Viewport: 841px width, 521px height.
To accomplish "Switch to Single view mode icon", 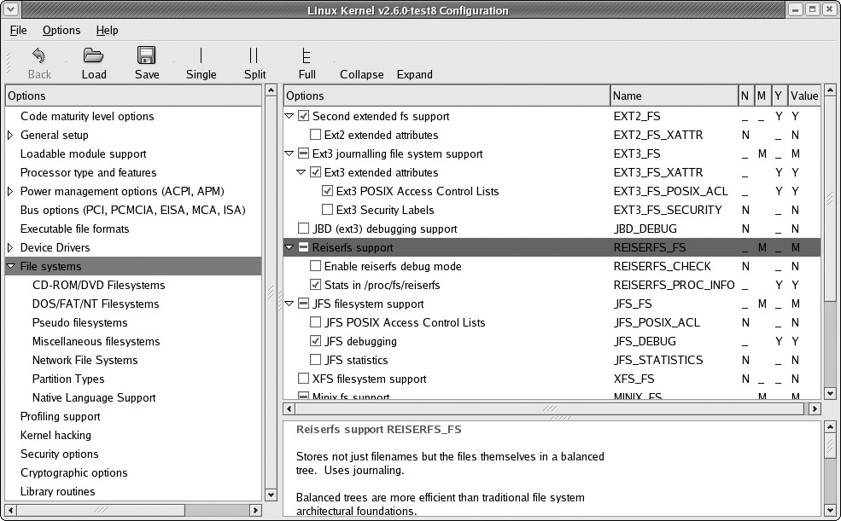I will click(x=201, y=56).
